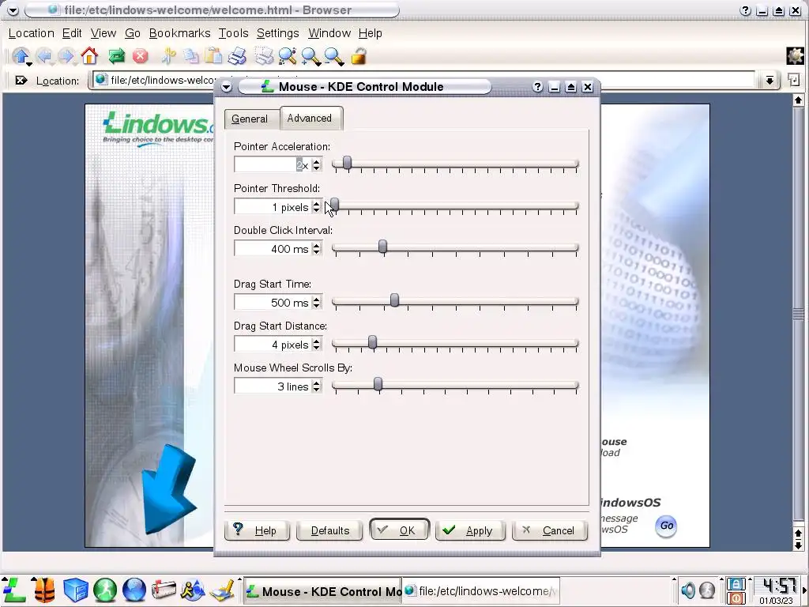Click the life vest help icon in panel
The image size is (809, 607).
[44, 590]
